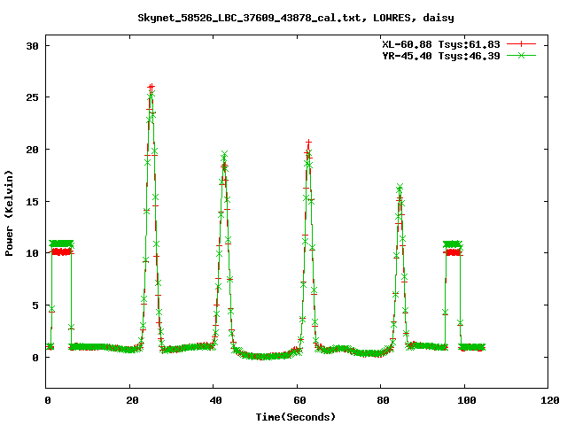The height and width of the screenshot is (425, 567).
Task: Click the y-axis tick label 25
Action: (32, 97)
